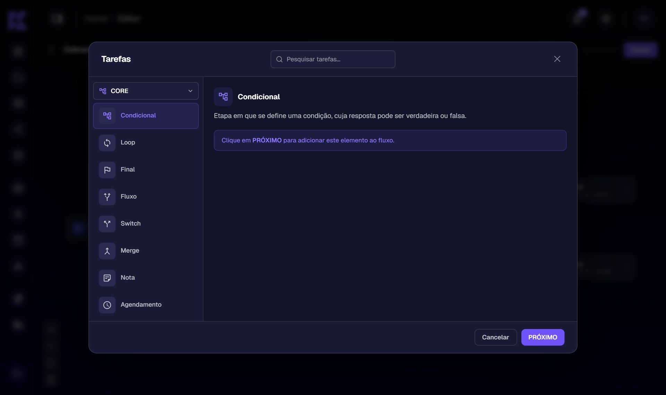The image size is (666, 395).
Task: Click the Agendamento clock icon
Action: click(107, 305)
